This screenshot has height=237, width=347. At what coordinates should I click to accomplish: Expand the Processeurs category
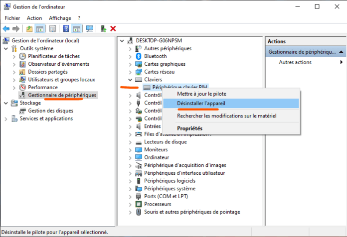(130, 204)
